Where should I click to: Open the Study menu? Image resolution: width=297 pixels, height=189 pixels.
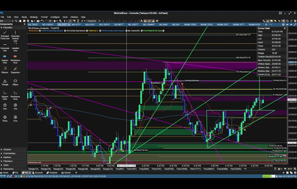point(24,17)
